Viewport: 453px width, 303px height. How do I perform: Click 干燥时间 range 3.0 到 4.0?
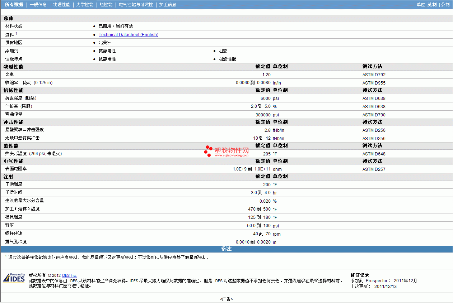[x=261, y=193]
